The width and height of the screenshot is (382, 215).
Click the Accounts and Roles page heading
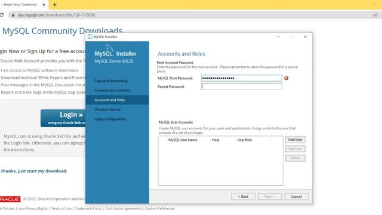point(181,54)
